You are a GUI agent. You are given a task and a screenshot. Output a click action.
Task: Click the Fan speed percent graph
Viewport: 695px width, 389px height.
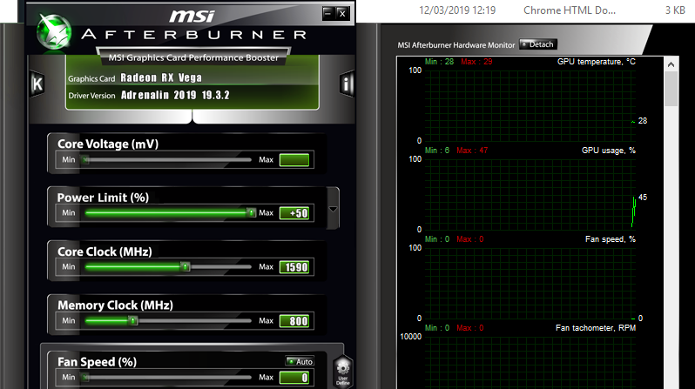click(x=530, y=283)
